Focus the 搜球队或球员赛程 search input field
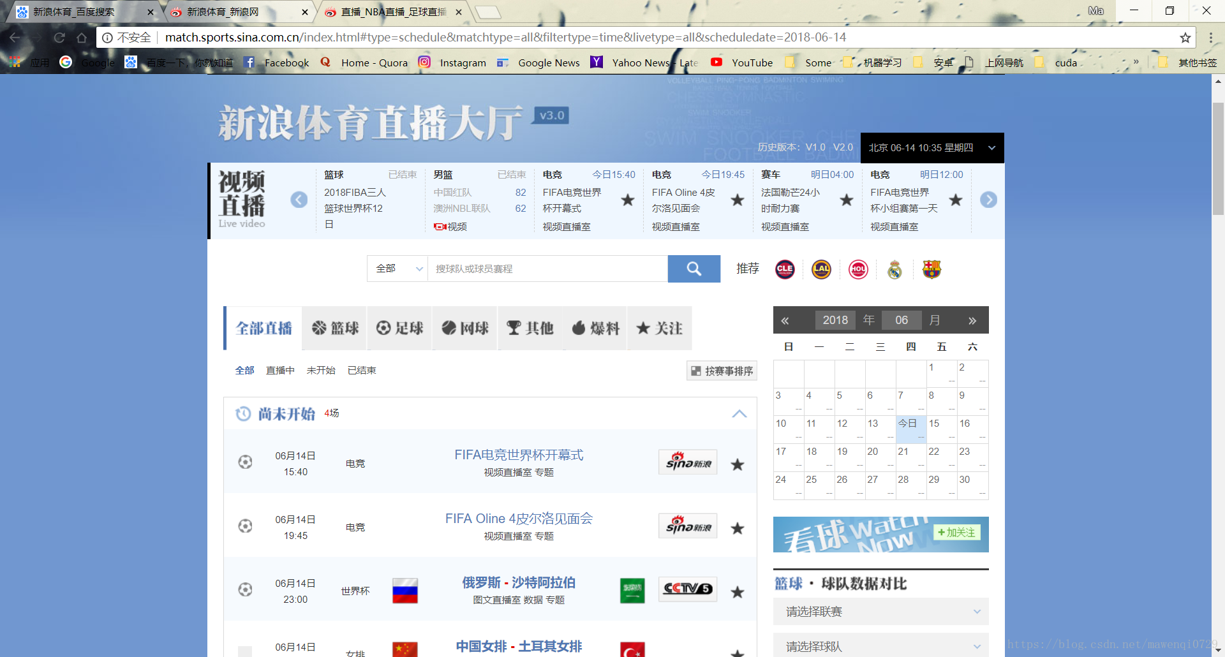Image resolution: width=1225 pixels, height=657 pixels. 547,269
